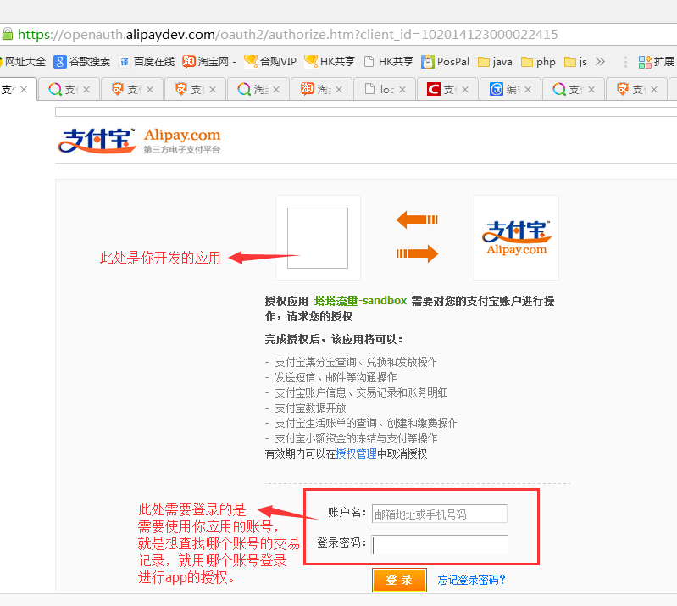Image resolution: width=677 pixels, height=606 pixels.
Task: Click the 第三方电子支付平台 tagline
Action: (x=182, y=150)
